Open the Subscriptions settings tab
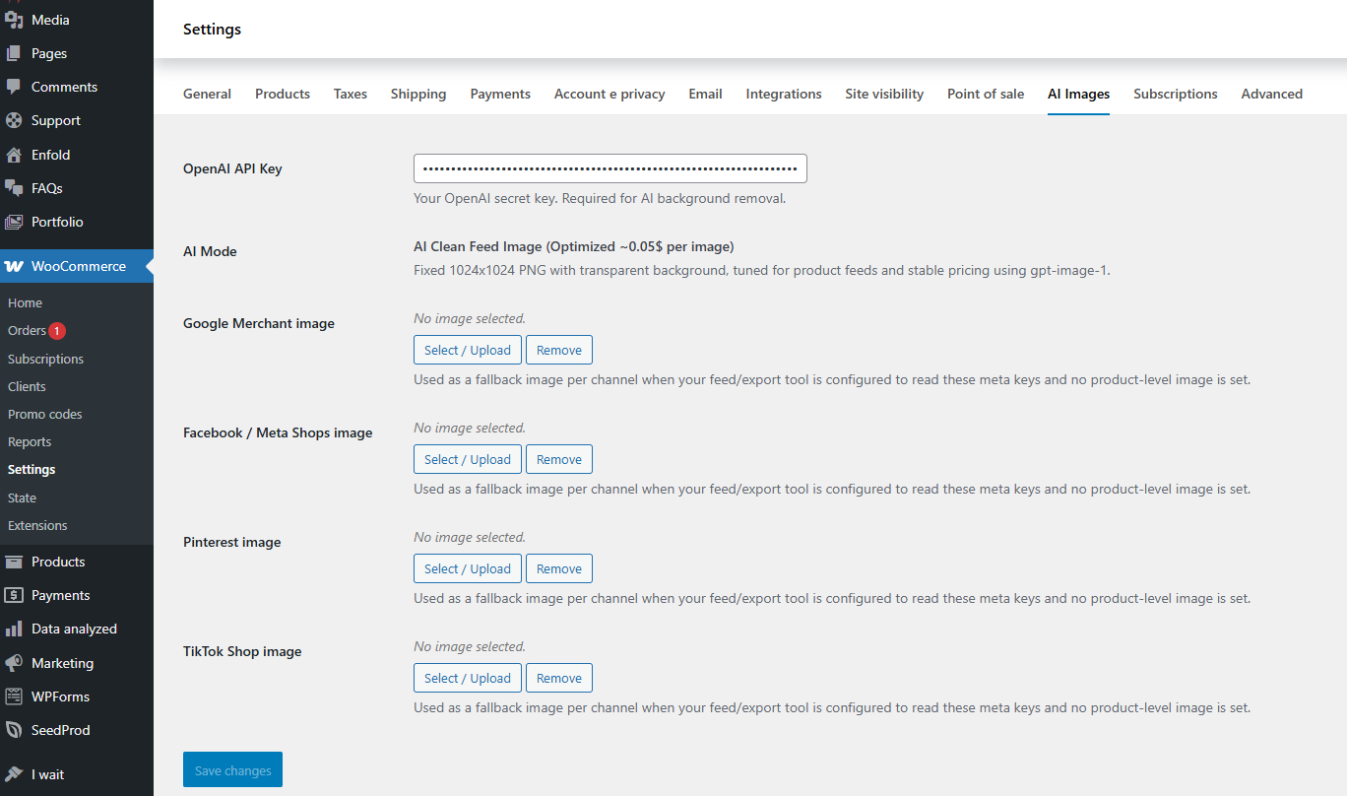This screenshot has height=796, width=1347. pyautogui.click(x=1176, y=94)
